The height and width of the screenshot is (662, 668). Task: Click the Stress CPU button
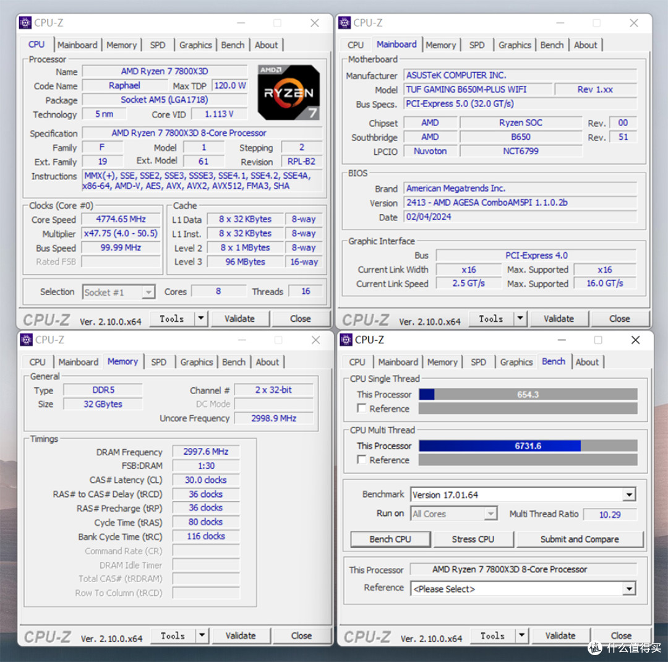point(473,539)
